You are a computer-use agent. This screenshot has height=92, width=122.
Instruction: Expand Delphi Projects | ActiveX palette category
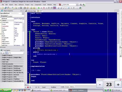pyautogui.click(x=12, y=75)
